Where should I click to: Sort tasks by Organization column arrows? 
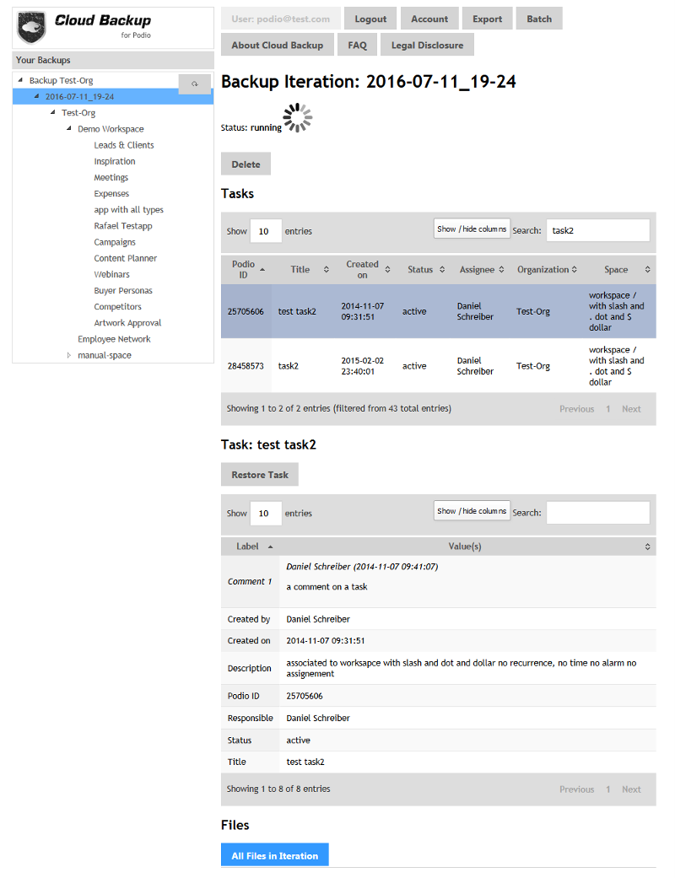click(x=575, y=270)
